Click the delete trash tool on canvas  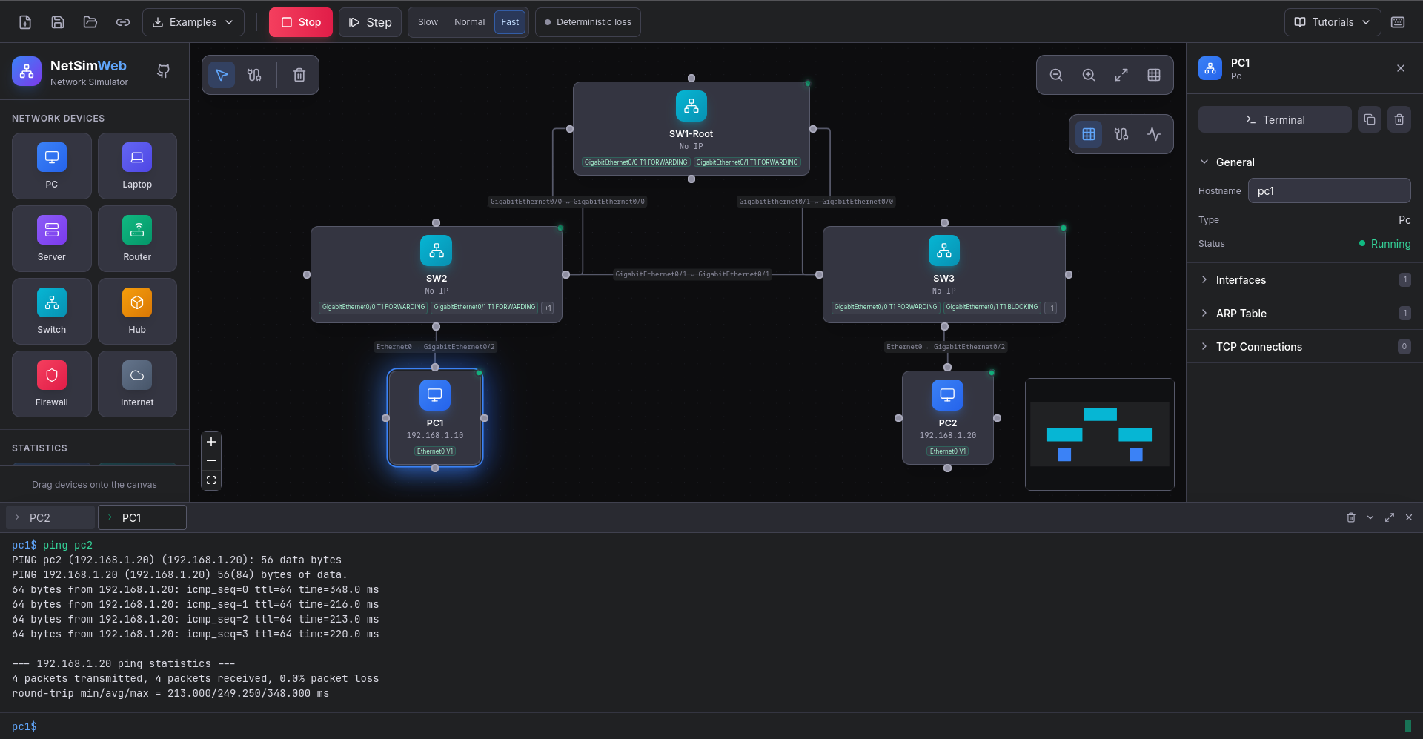click(x=299, y=75)
